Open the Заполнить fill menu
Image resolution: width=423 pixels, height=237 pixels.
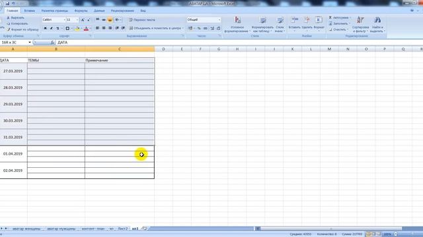click(x=339, y=24)
